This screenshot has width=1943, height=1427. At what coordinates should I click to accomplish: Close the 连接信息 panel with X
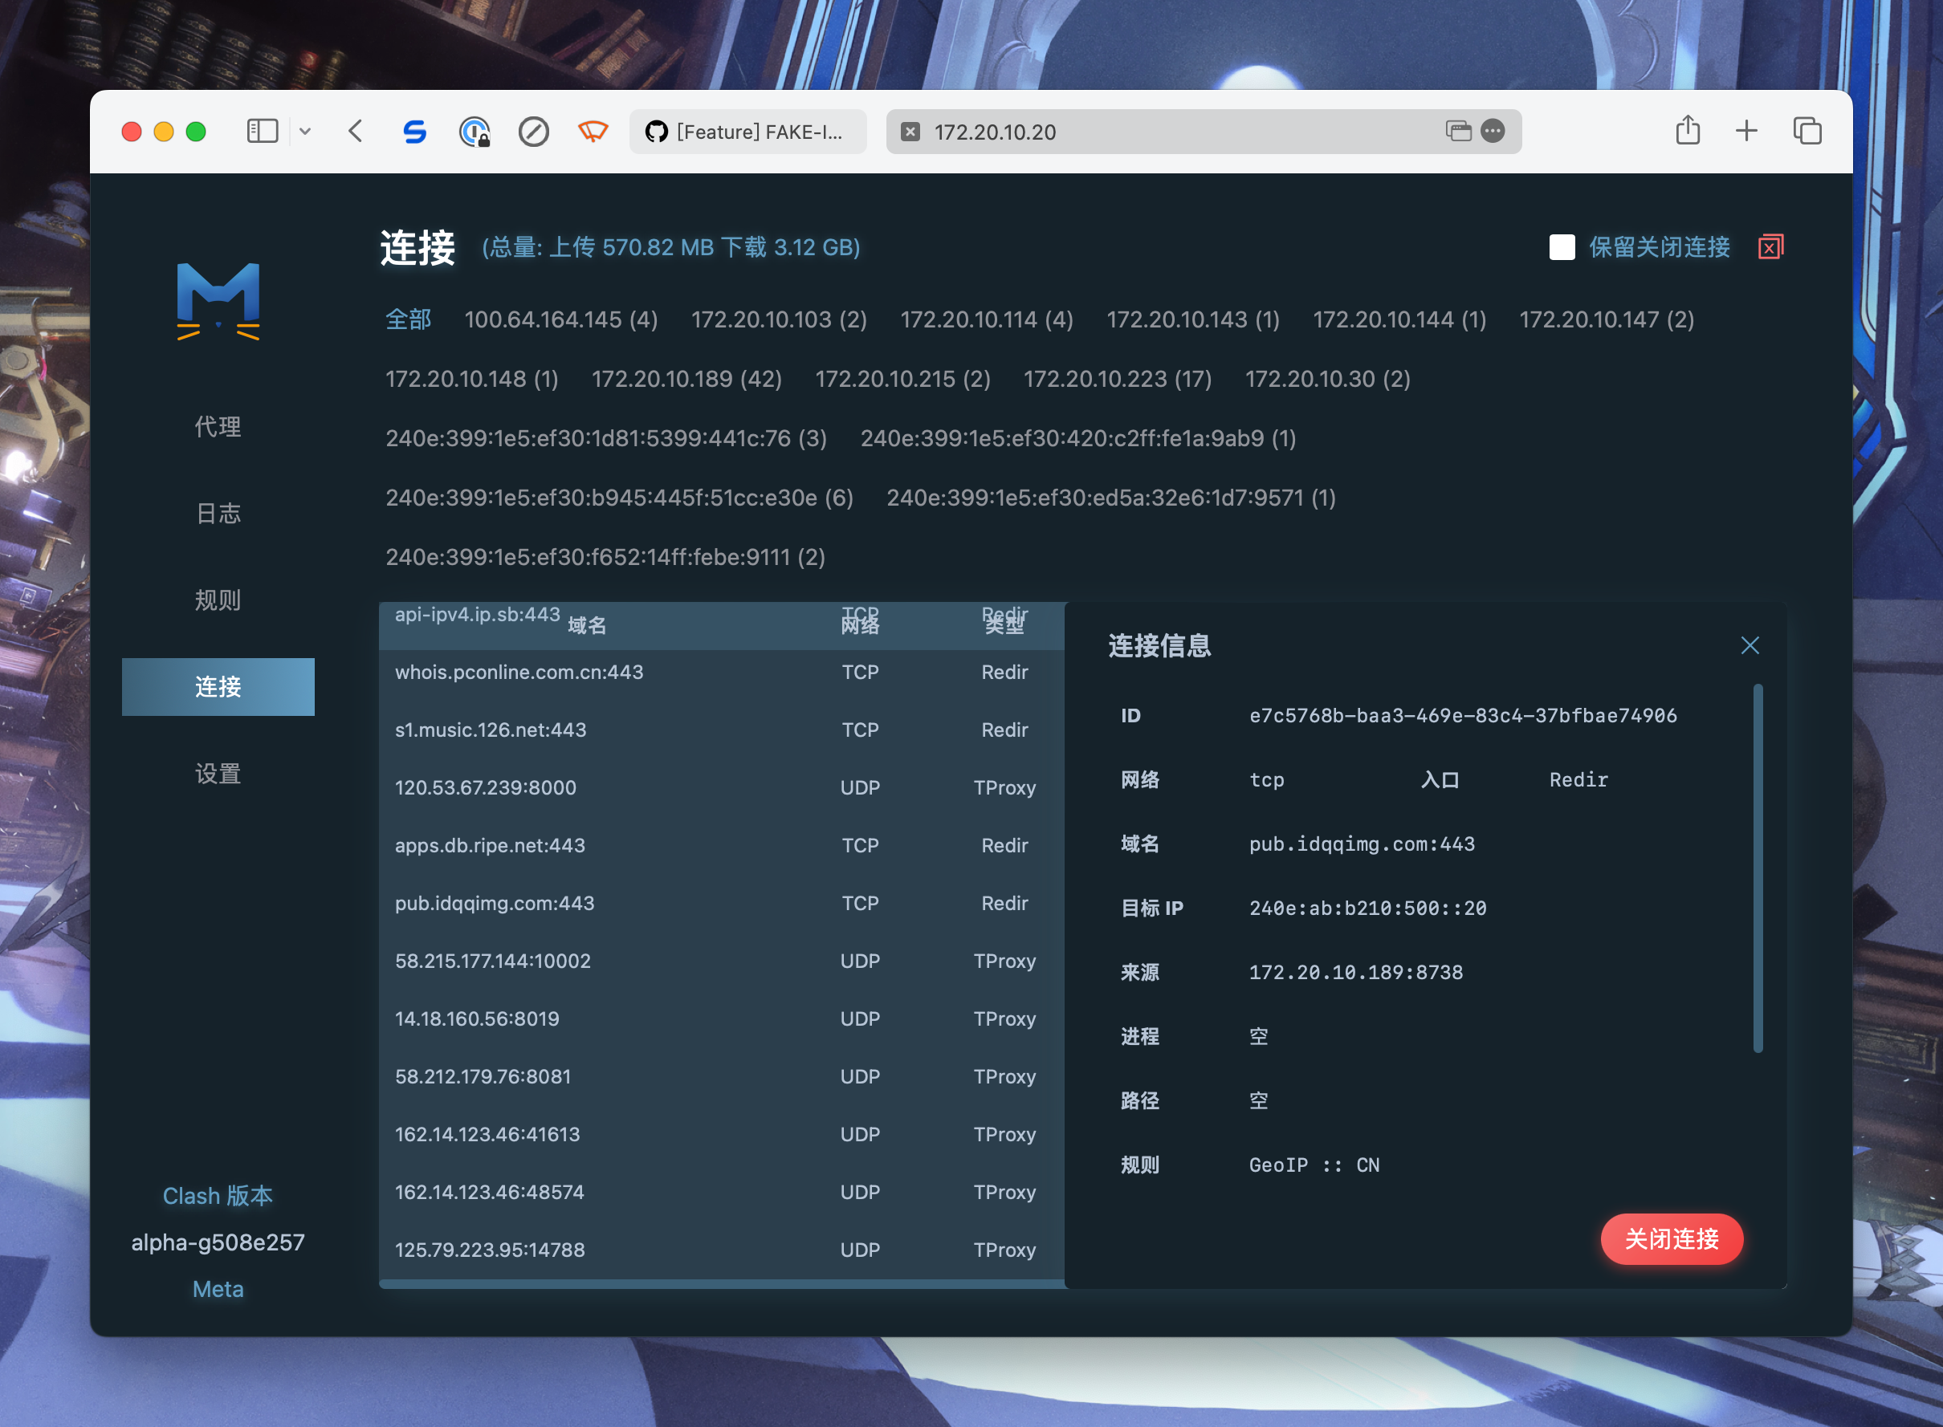[1750, 645]
